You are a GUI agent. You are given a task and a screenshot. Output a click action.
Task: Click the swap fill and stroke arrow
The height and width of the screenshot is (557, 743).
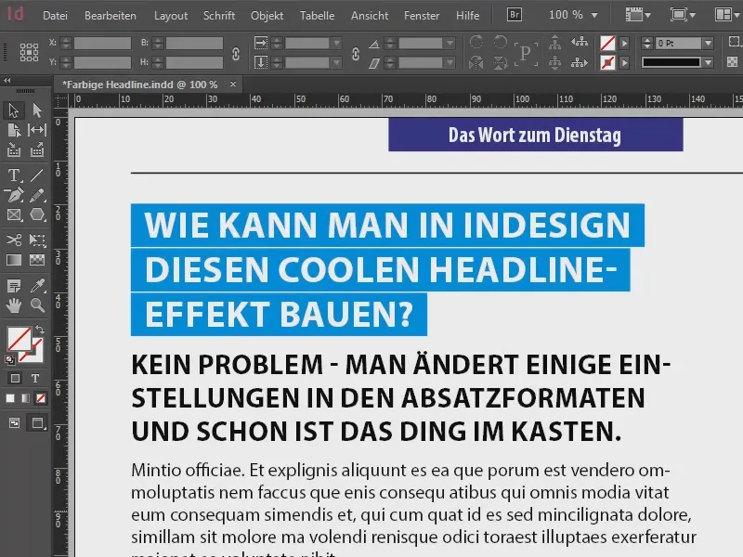click(40, 329)
